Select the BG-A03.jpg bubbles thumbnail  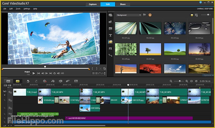(175, 28)
